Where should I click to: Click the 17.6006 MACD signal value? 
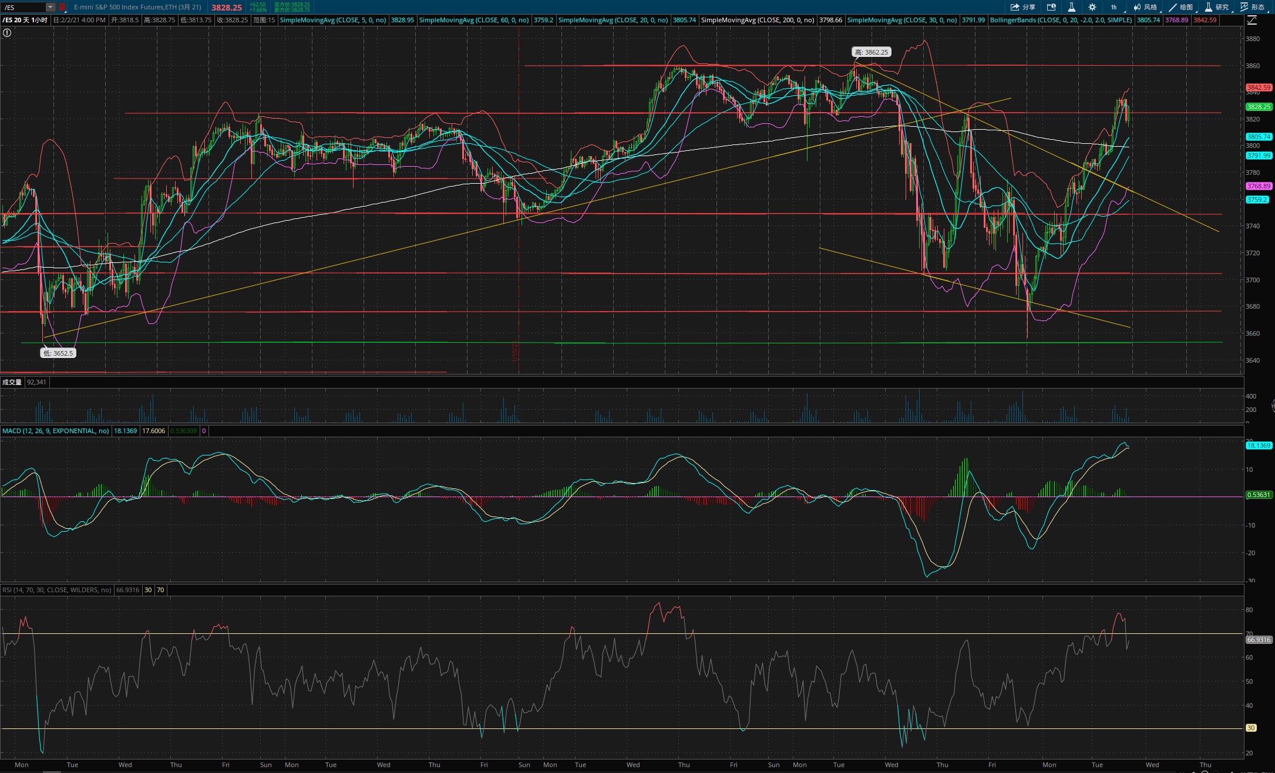[154, 431]
